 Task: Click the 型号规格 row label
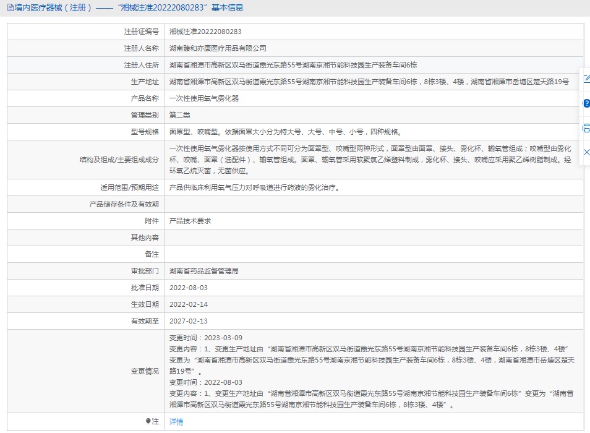click(145, 132)
